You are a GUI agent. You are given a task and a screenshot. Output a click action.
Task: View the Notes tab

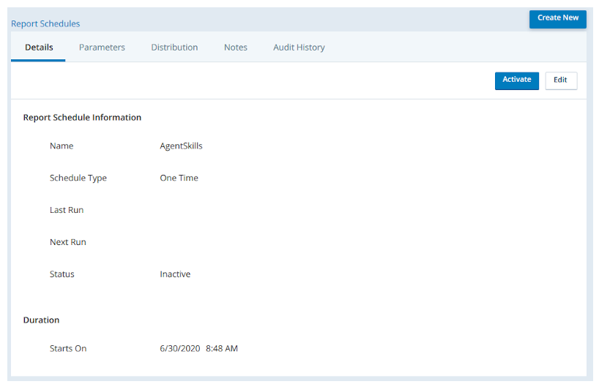(x=235, y=48)
